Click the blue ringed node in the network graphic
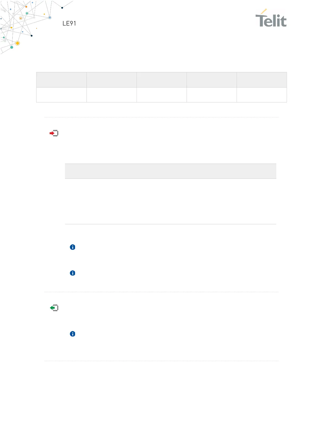The width and height of the screenshot is (317, 448). pyautogui.click(x=50, y=18)
